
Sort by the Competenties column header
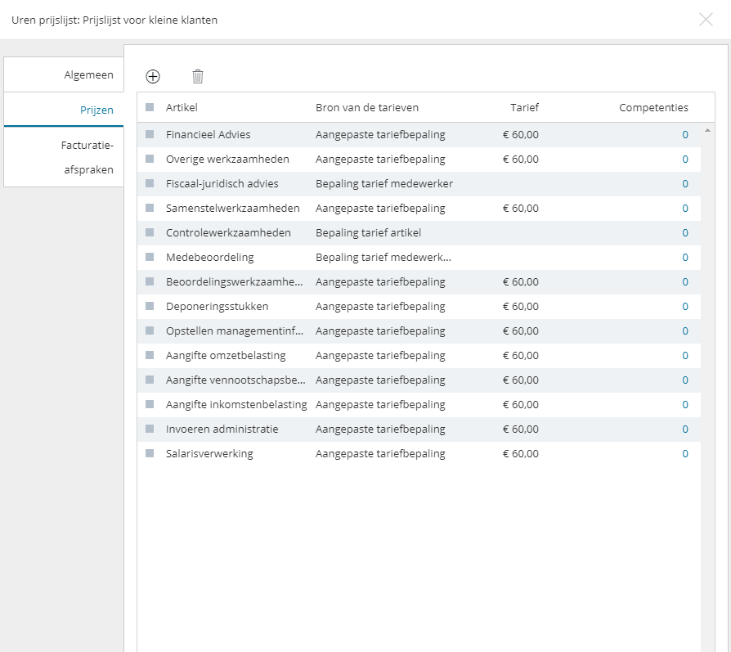click(653, 107)
